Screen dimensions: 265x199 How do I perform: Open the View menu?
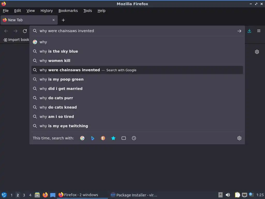31,11
